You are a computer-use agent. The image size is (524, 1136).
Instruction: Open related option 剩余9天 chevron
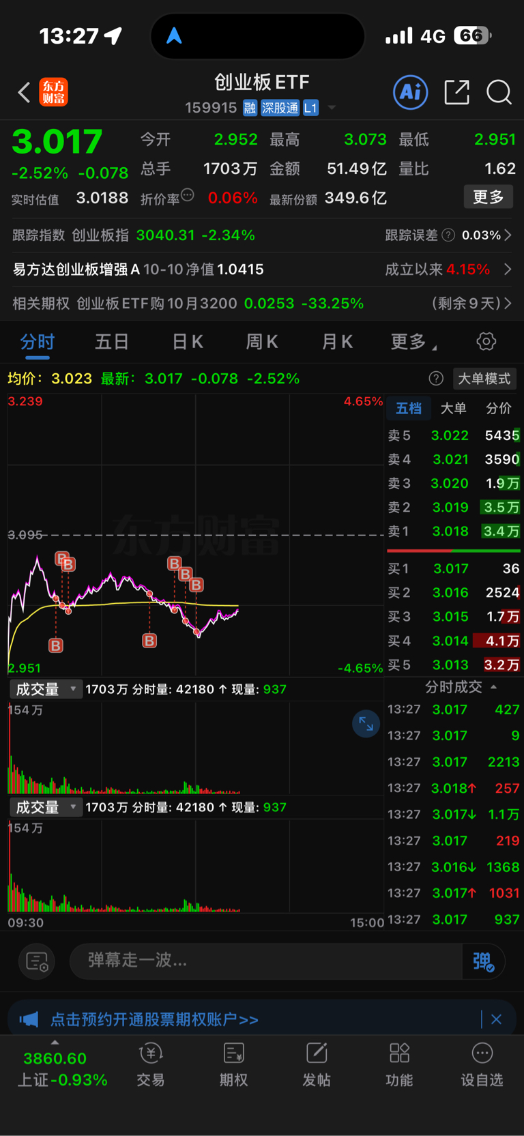tap(508, 304)
